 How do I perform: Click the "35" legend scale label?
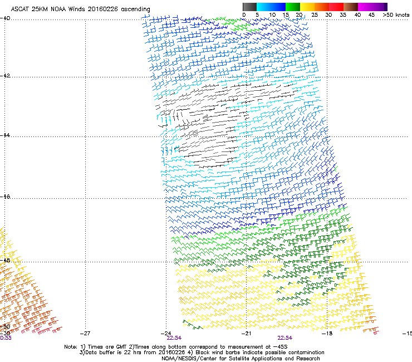click(x=343, y=14)
